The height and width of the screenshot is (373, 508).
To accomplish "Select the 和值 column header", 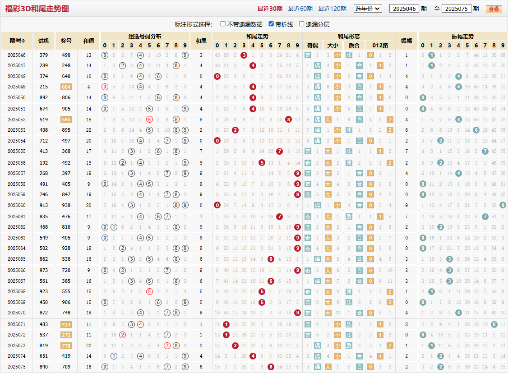I will coord(88,41).
